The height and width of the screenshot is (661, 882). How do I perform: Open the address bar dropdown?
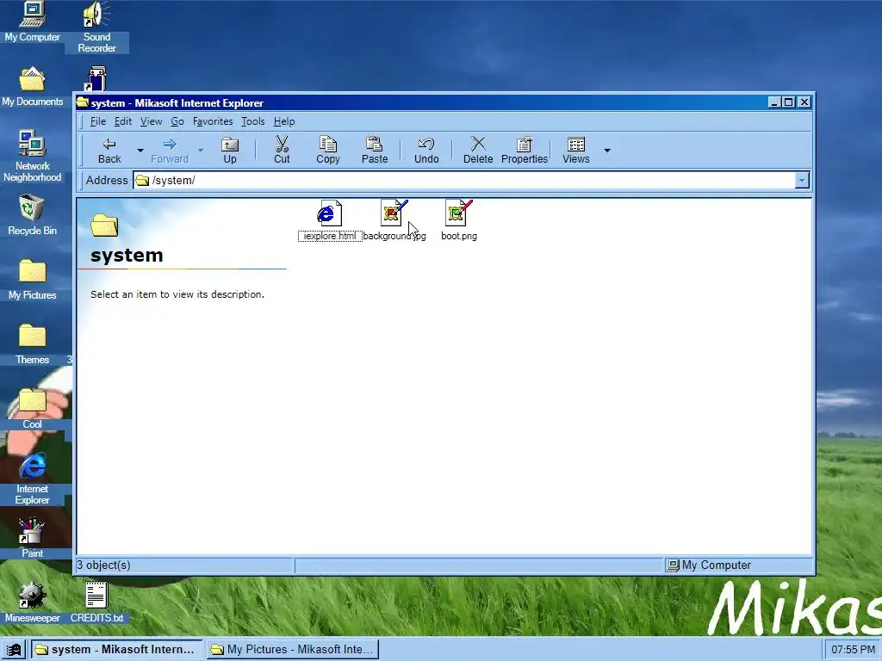point(802,181)
